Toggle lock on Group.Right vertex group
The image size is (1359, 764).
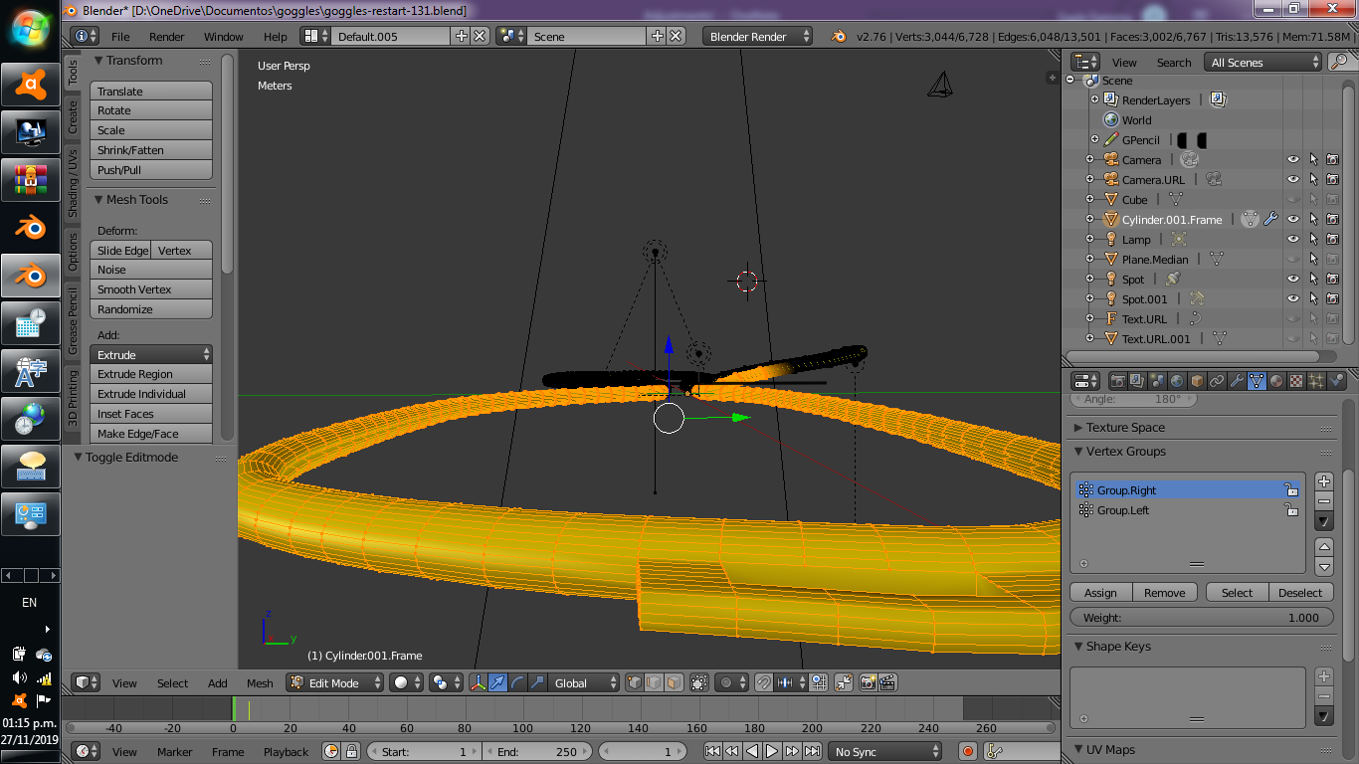pyautogui.click(x=1290, y=490)
